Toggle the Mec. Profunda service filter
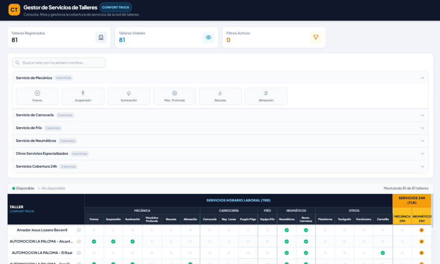Screen dimensions: 440x264 click(174, 96)
